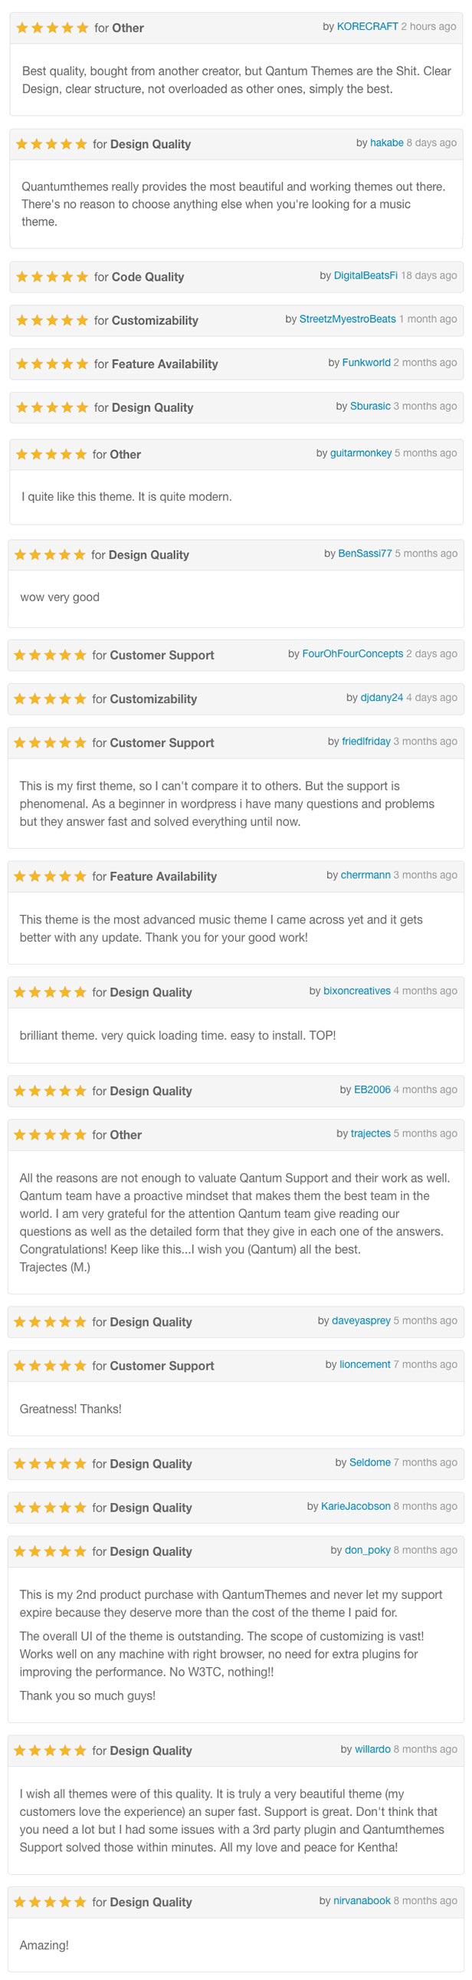The image size is (472, 1980).
Task: Click the stars beside the Code Quality review
Action: point(52,277)
